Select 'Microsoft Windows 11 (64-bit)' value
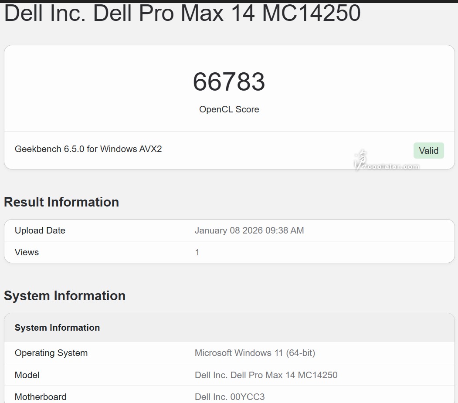The height and width of the screenshot is (403, 458). click(255, 353)
